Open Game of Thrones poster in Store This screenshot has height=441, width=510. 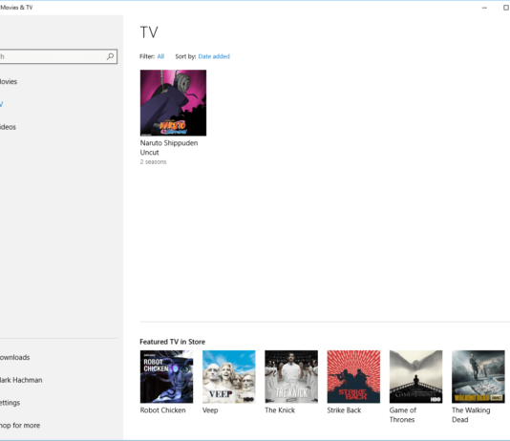(x=416, y=377)
